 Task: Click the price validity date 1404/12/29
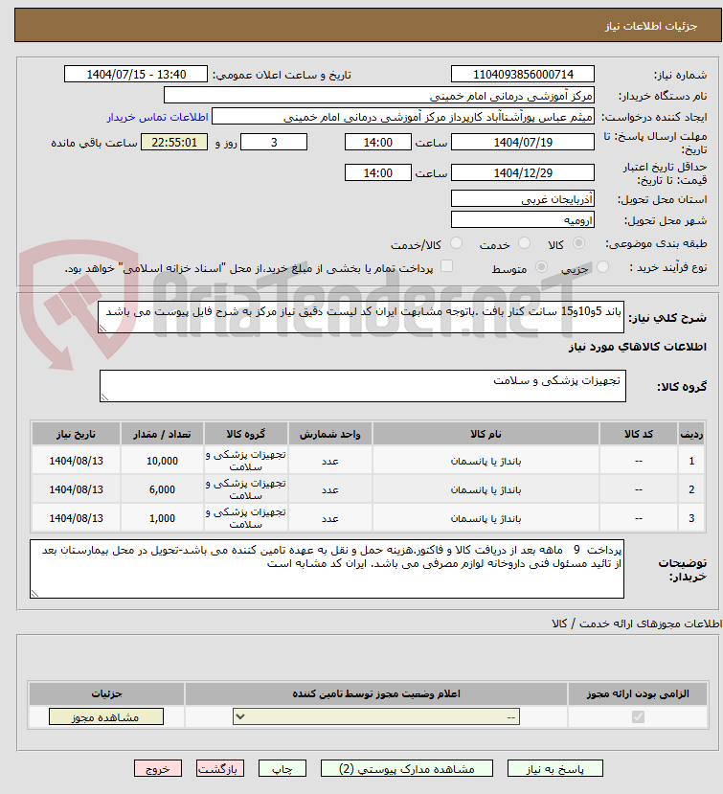point(523,172)
